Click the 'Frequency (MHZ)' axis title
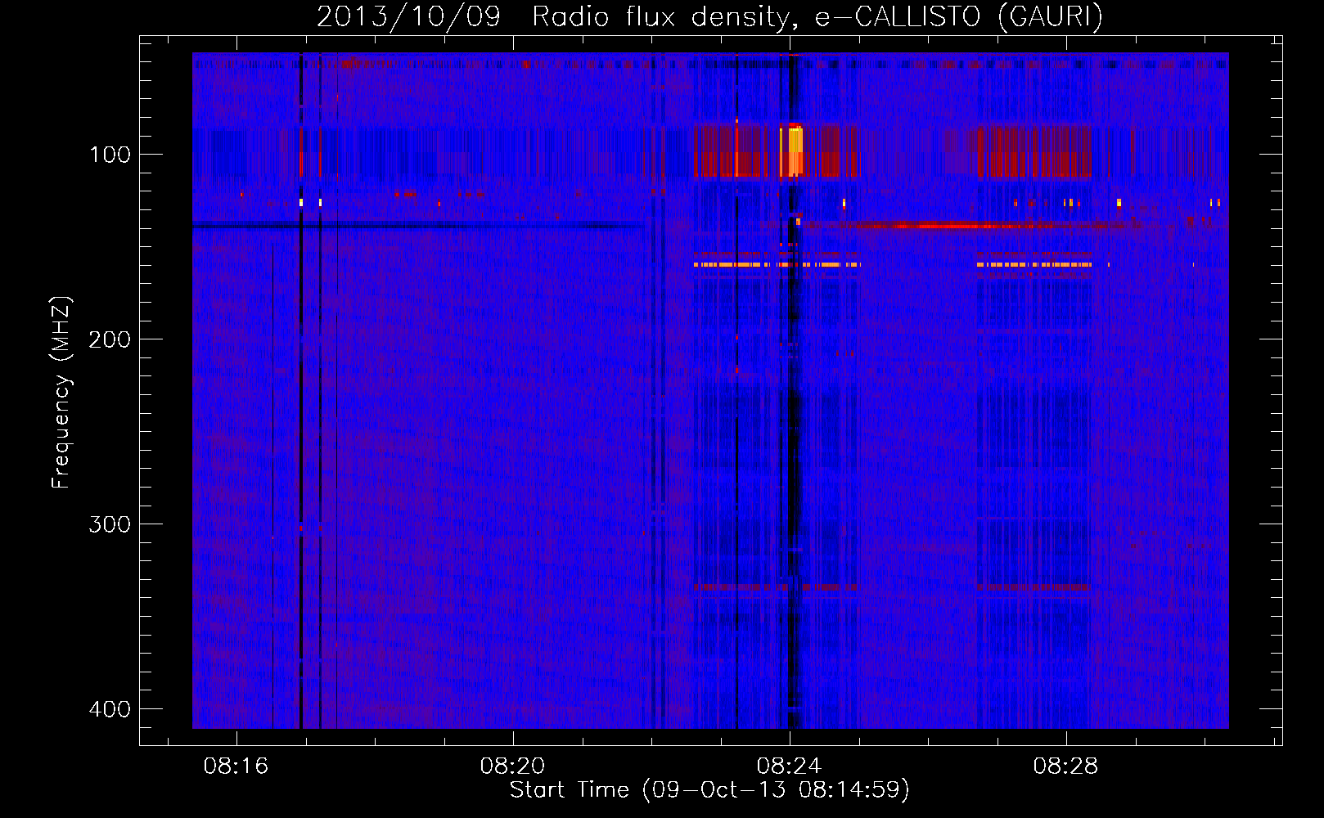The height and width of the screenshot is (818, 1324). point(61,393)
